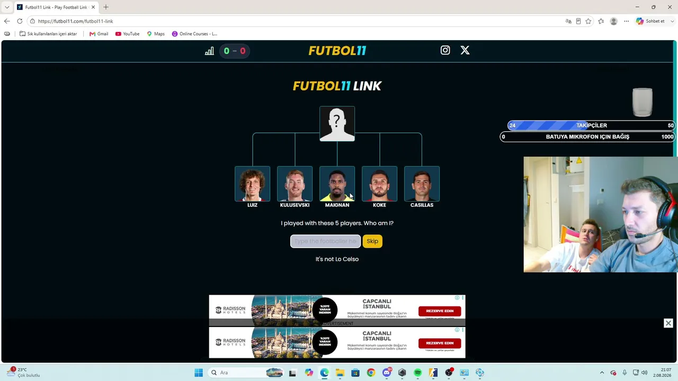The height and width of the screenshot is (381, 678).
Task: Open the tab search dropdown arrow
Action: [7, 7]
